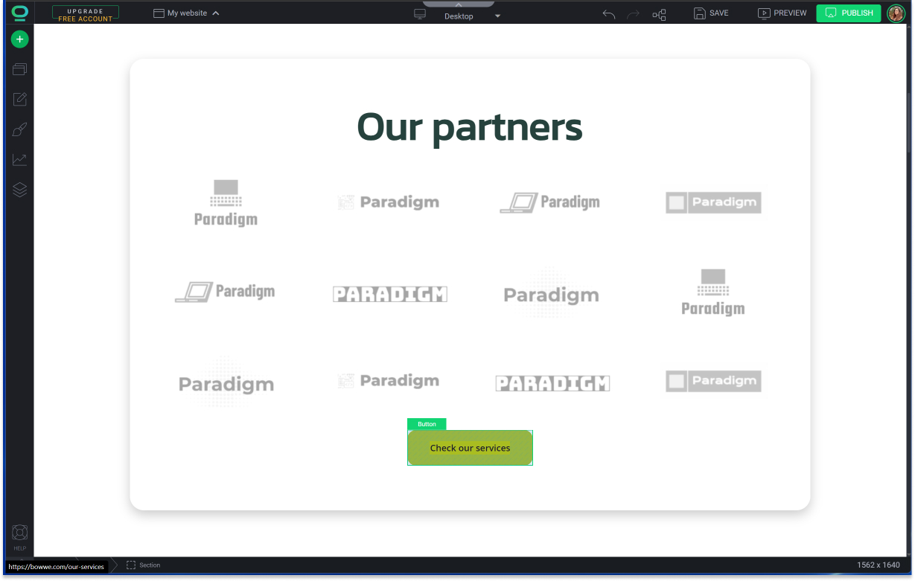Save the website with the SAVE button

click(711, 13)
